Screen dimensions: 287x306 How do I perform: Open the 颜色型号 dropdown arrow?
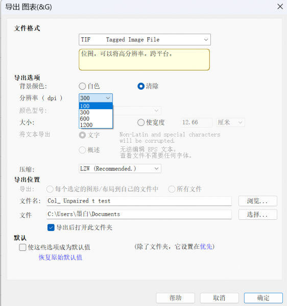tap(156, 111)
